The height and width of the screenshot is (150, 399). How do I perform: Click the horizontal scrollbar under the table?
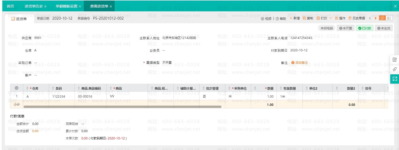(x=122, y=106)
